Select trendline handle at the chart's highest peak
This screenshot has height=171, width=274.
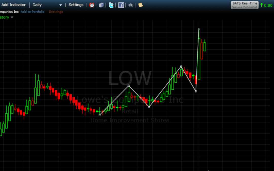(x=199, y=29)
